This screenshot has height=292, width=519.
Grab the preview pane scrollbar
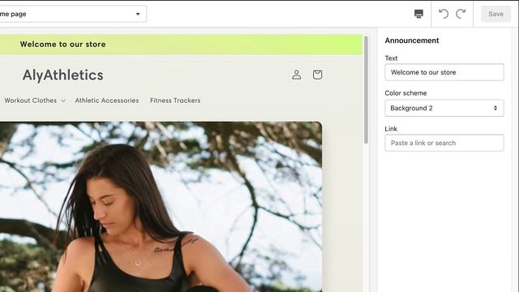click(x=366, y=90)
